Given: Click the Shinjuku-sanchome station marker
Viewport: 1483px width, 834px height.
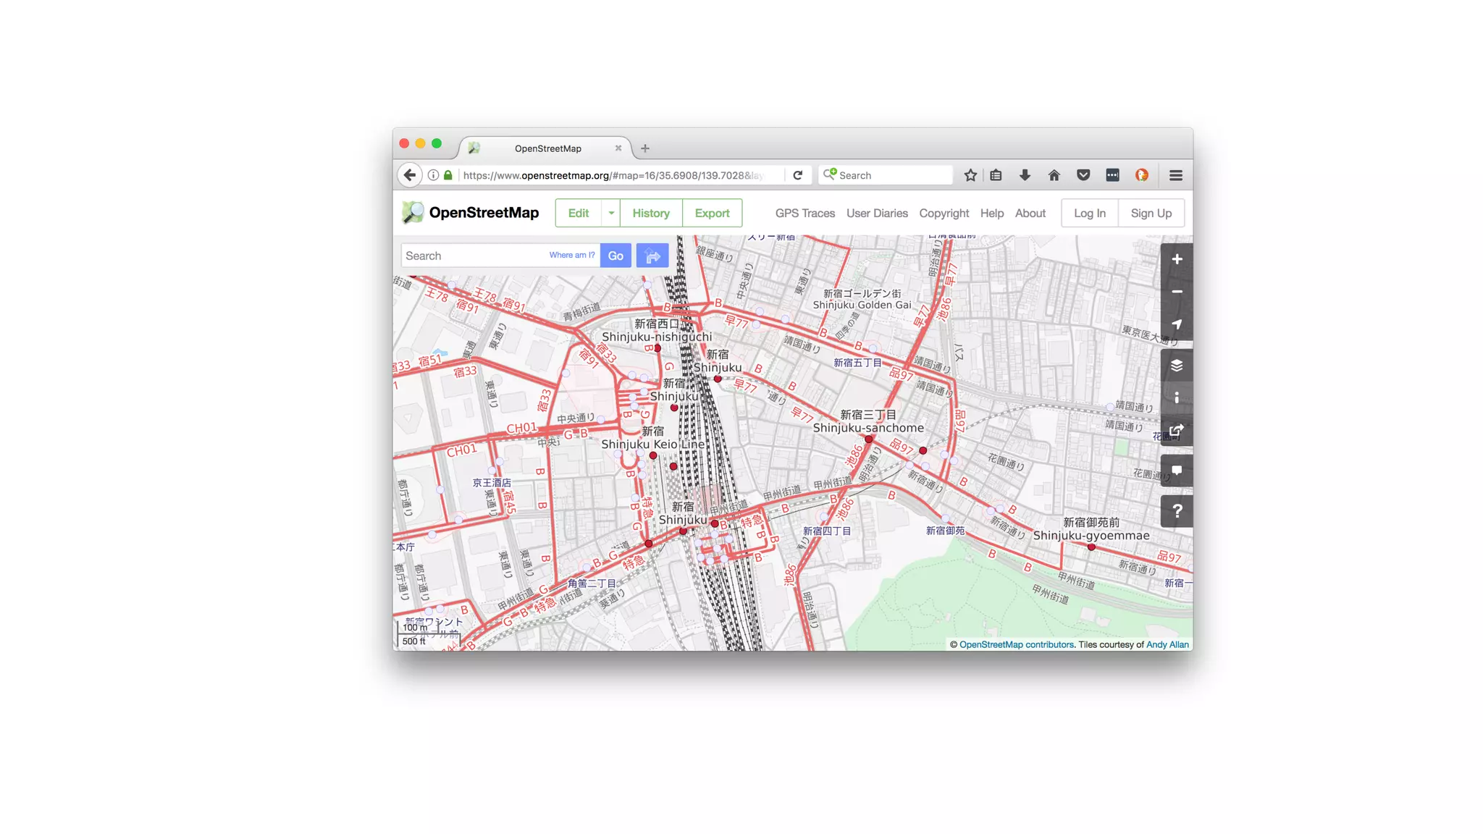Looking at the screenshot, I should (x=869, y=439).
